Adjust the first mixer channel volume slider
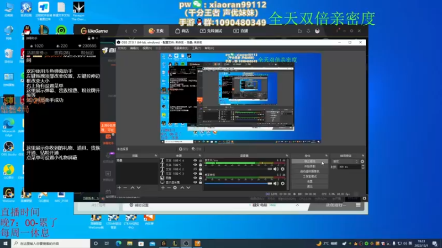Image resolution: width=442 pixels, height=248 pixels. pyautogui.click(x=239, y=169)
